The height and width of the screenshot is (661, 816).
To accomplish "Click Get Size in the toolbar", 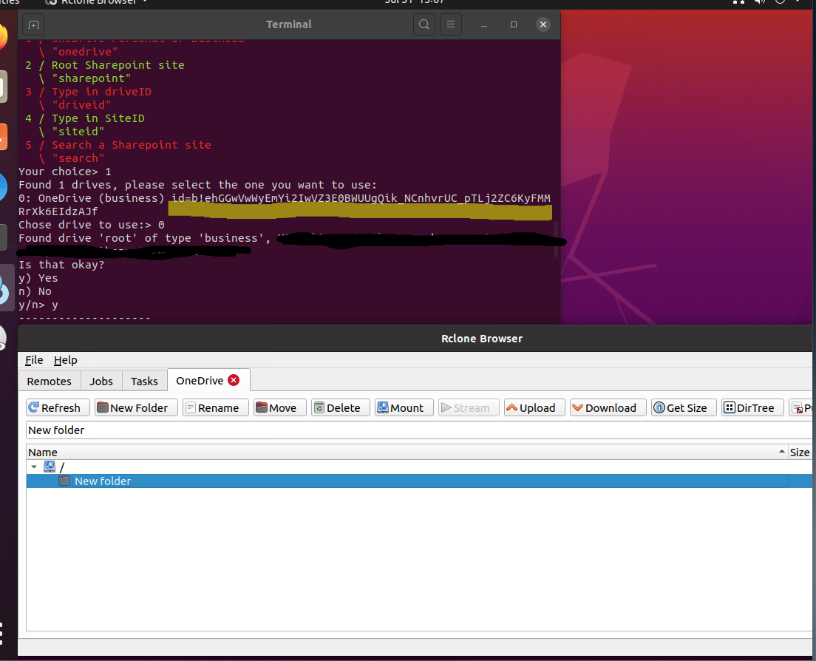I will [683, 407].
